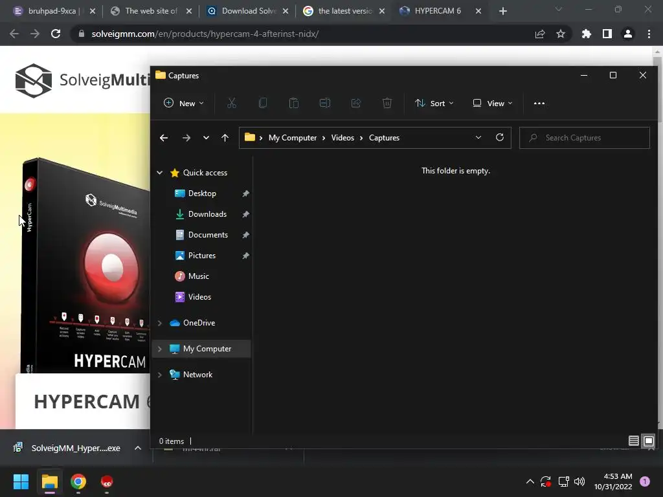This screenshot has height=497, width=663.
Task: Click the Rename icon in Explorer toolbar
Action: click(325, 103)
